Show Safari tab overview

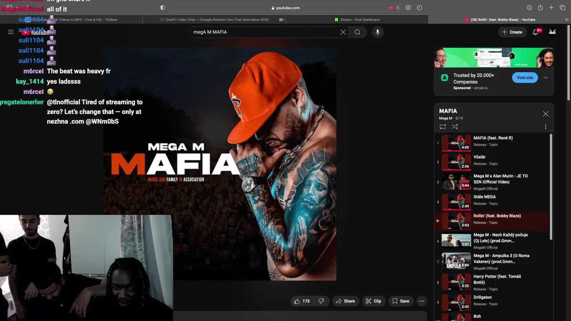pos(563,8)
